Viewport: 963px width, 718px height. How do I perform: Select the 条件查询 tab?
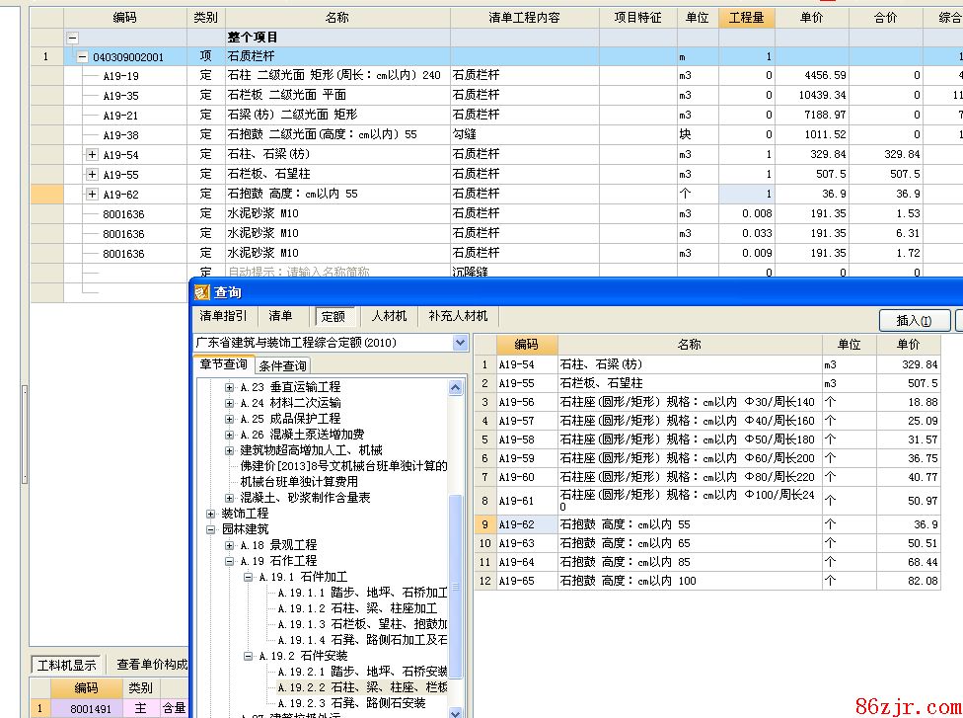coord(282,365)
